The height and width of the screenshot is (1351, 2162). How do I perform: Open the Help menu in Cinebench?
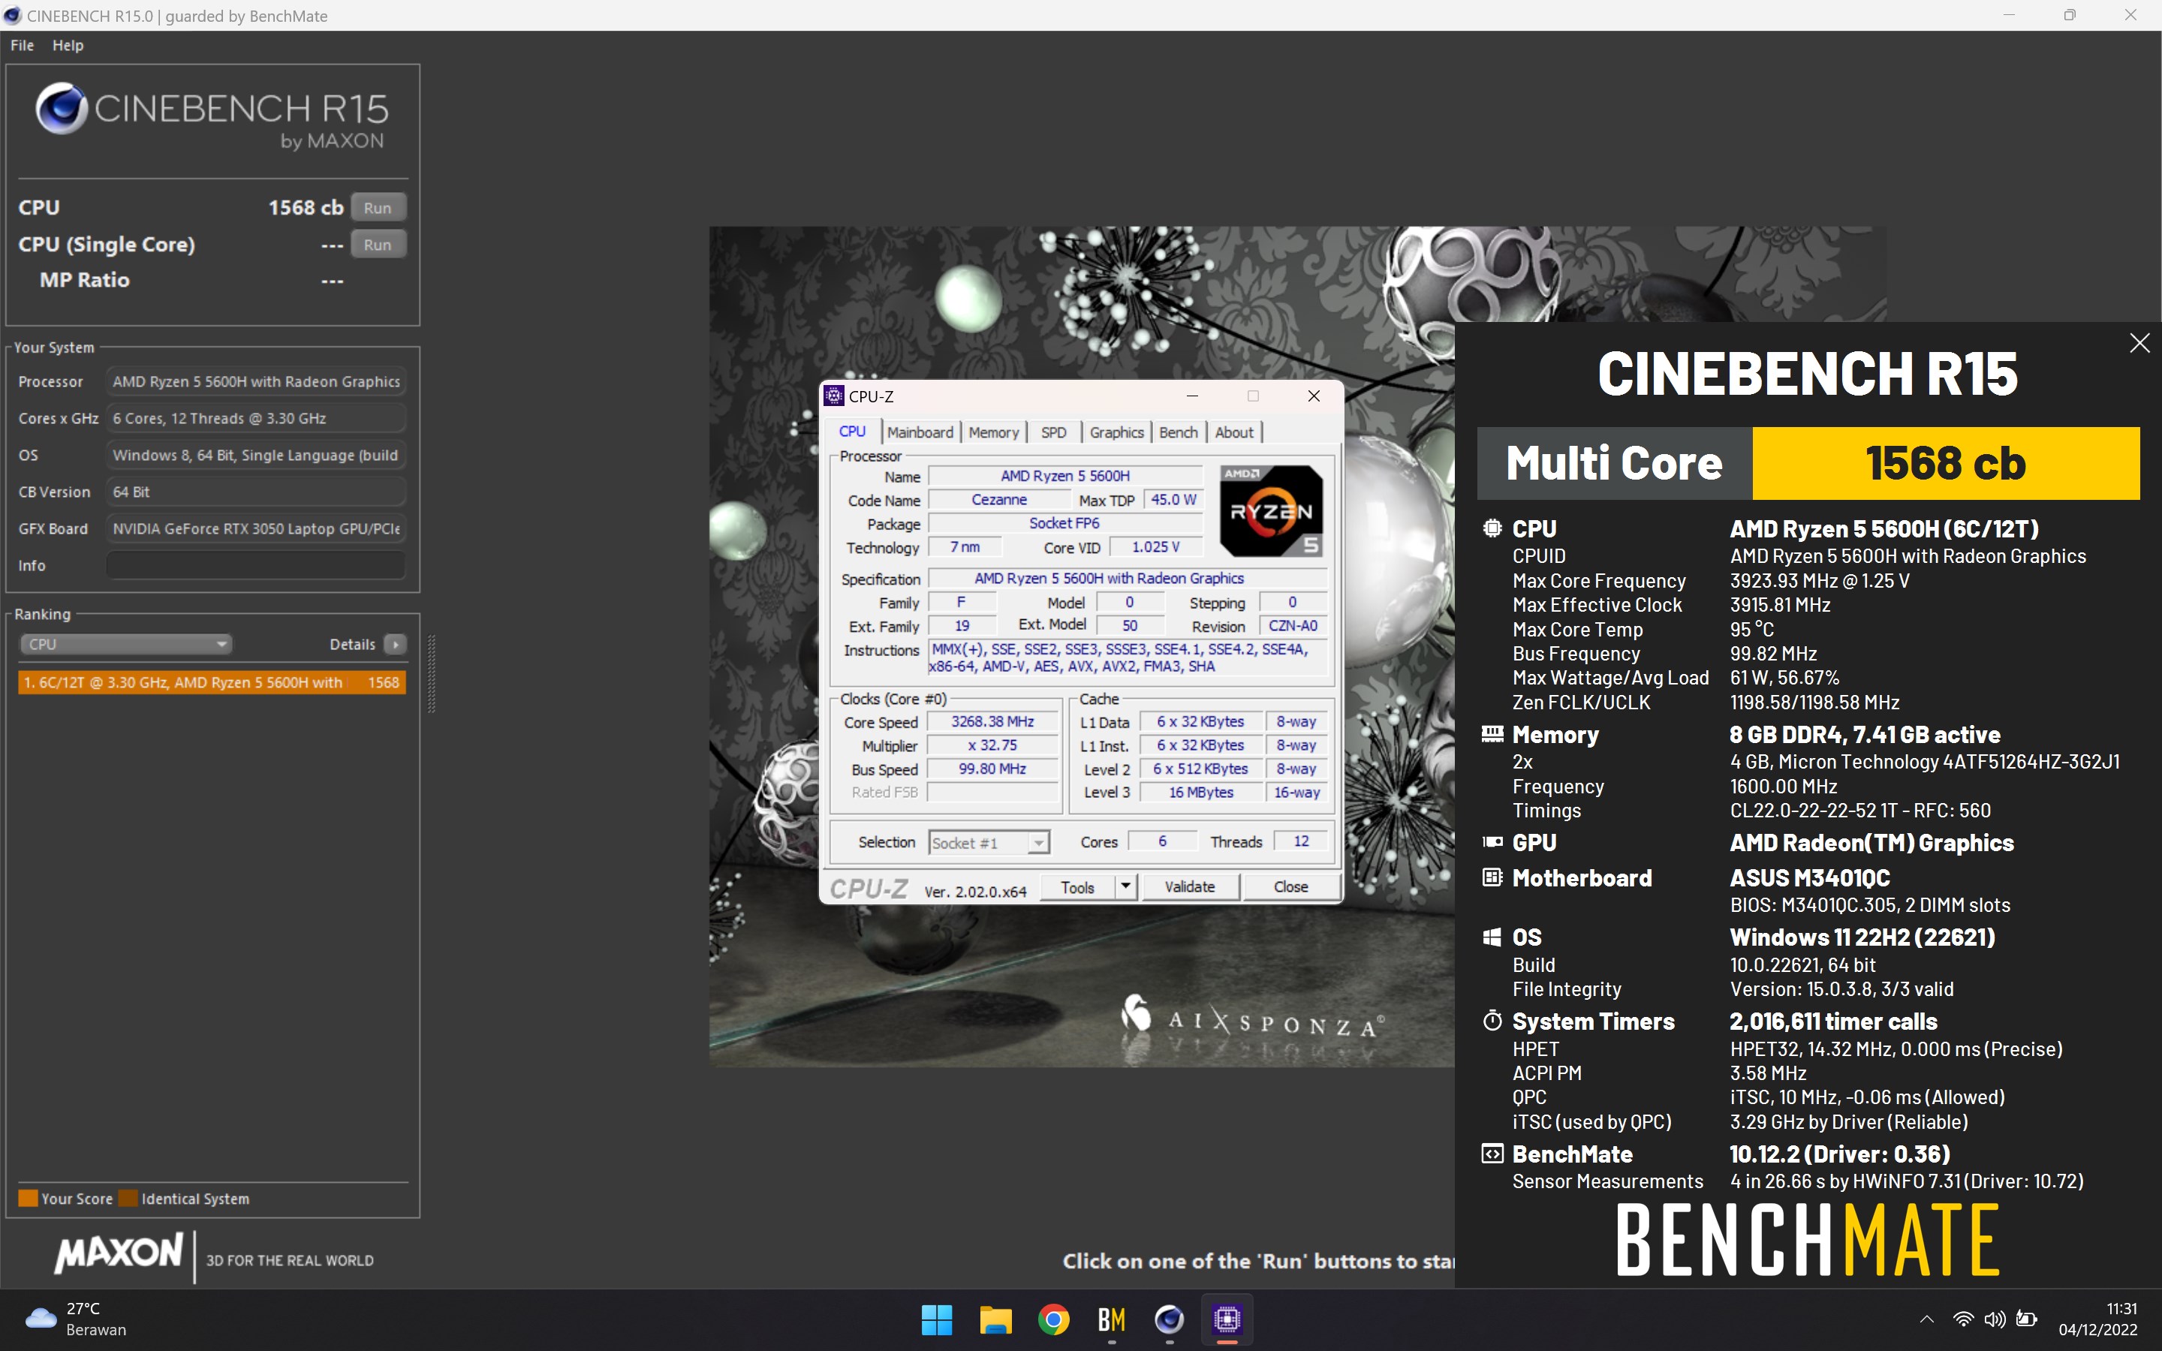point(68,46)
